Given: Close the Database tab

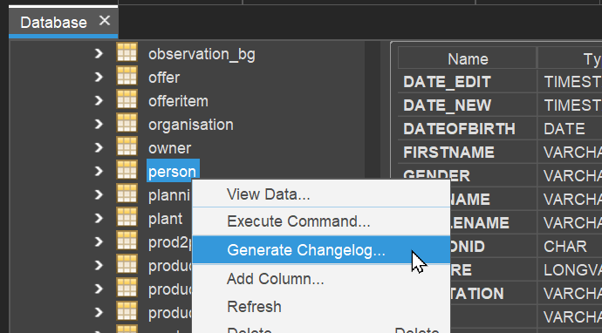Looking at the screenshot, I should (x=105, y=20).
